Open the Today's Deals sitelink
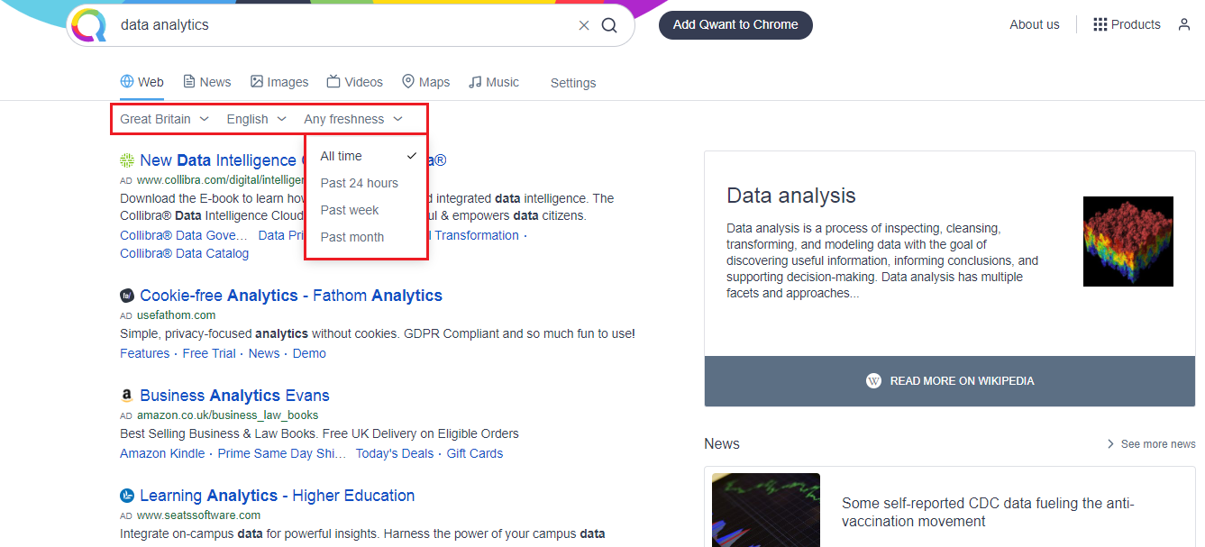 (x=395, y=453)
